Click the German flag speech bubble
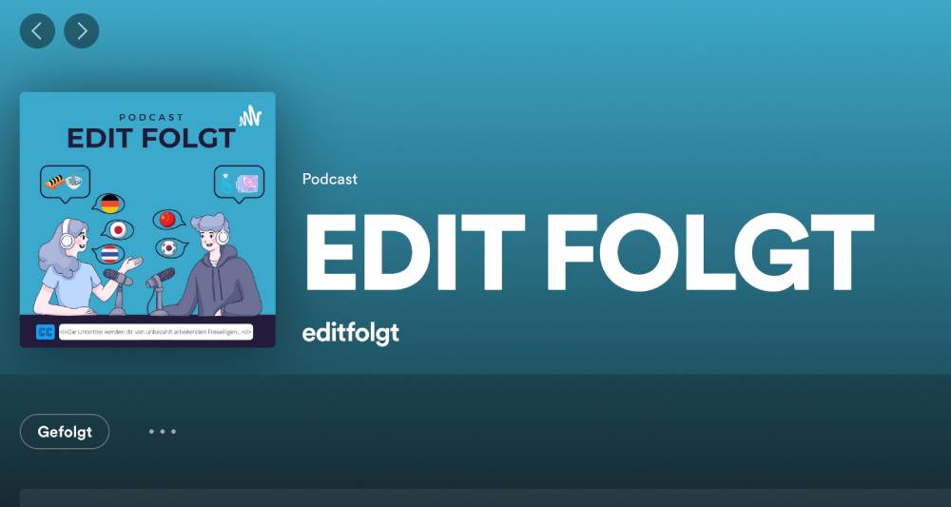The image size is (951, 507). (x=109, y=204)
